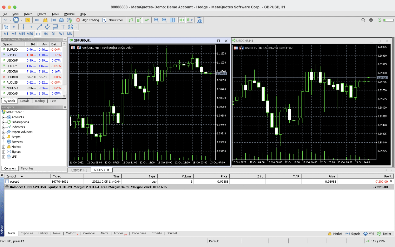The image size is (395, 247).
Task: Select the text label tool
Action: (x=63, y=27)
